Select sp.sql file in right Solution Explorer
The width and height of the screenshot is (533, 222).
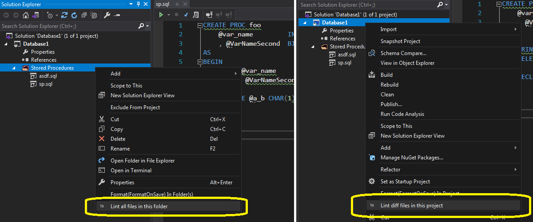[345, 63]
